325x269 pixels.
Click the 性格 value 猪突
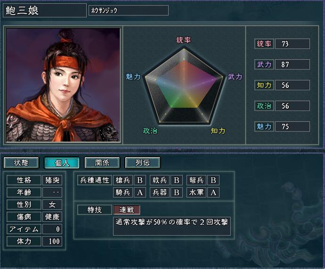tap(52, 180)
